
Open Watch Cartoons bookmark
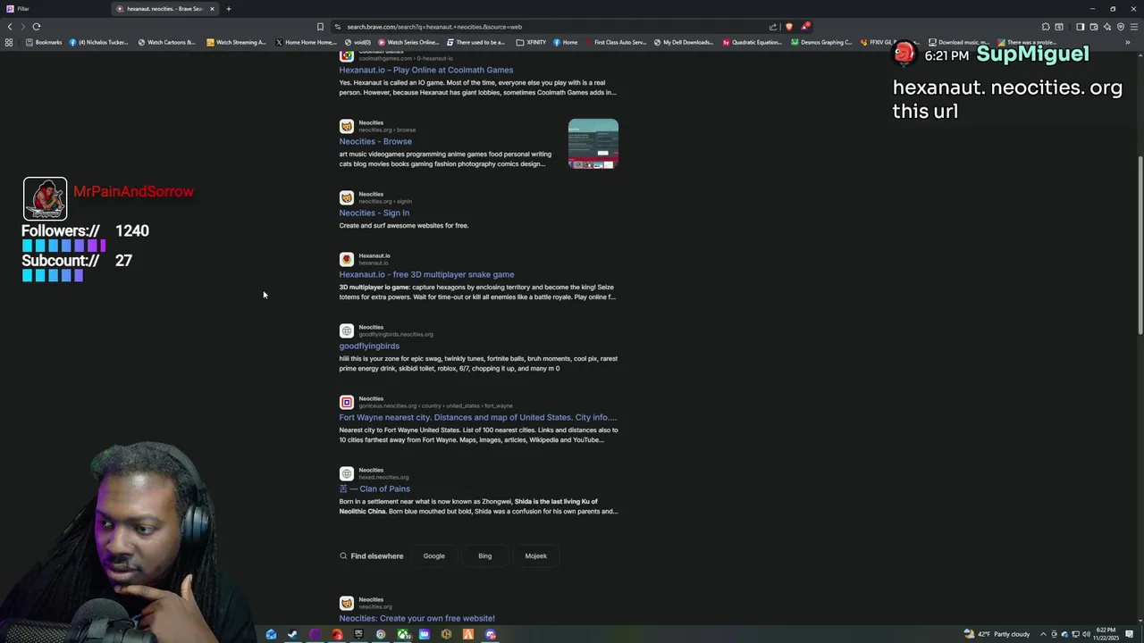(166, 42)
